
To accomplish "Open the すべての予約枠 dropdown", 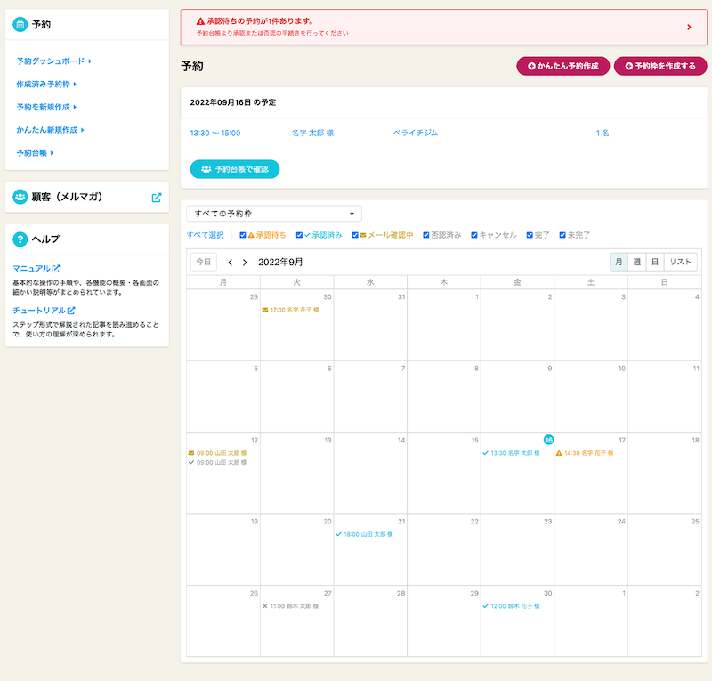I will click(274, 214).
